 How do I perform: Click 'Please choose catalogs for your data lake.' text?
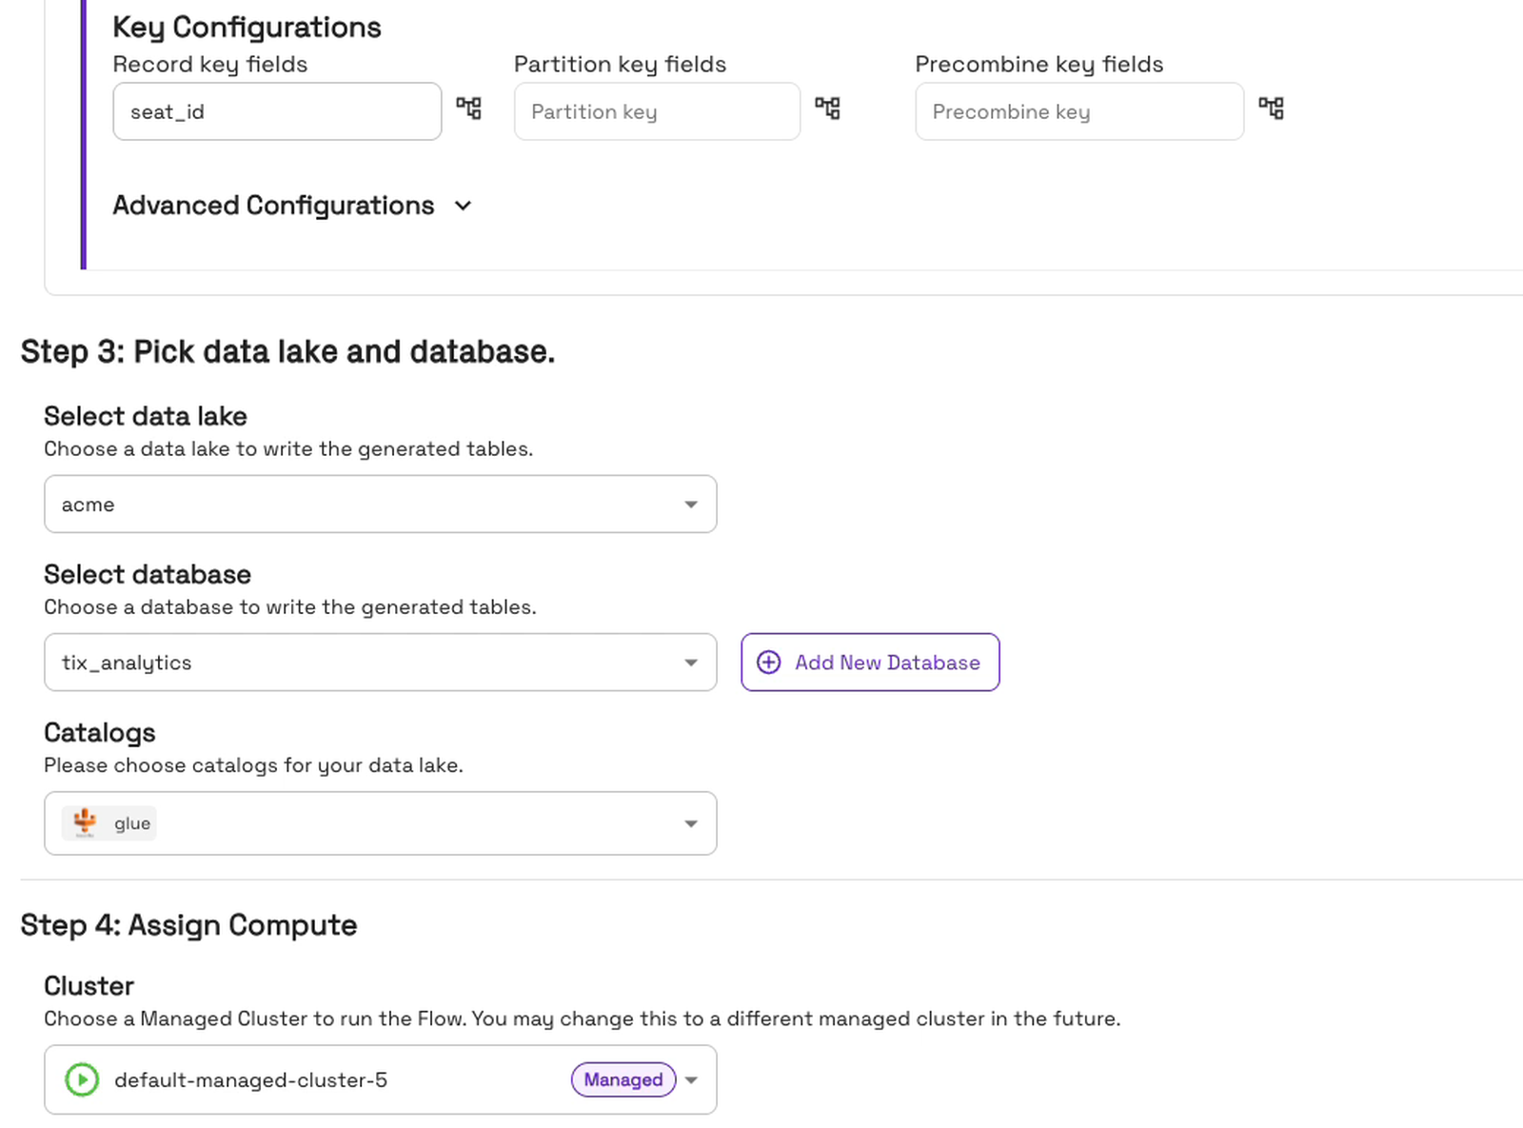253,765
